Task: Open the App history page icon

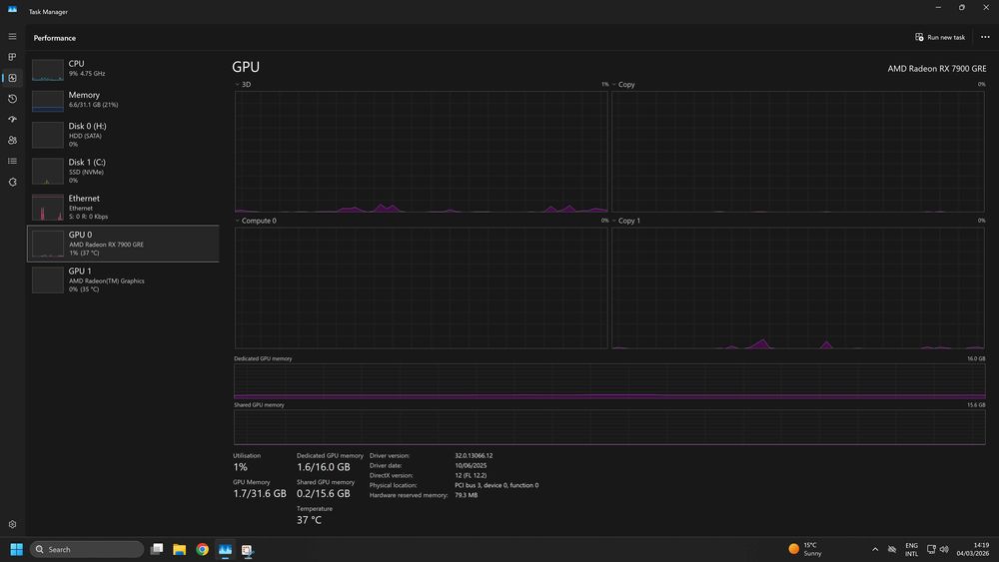Action: [x=12, y=99]
